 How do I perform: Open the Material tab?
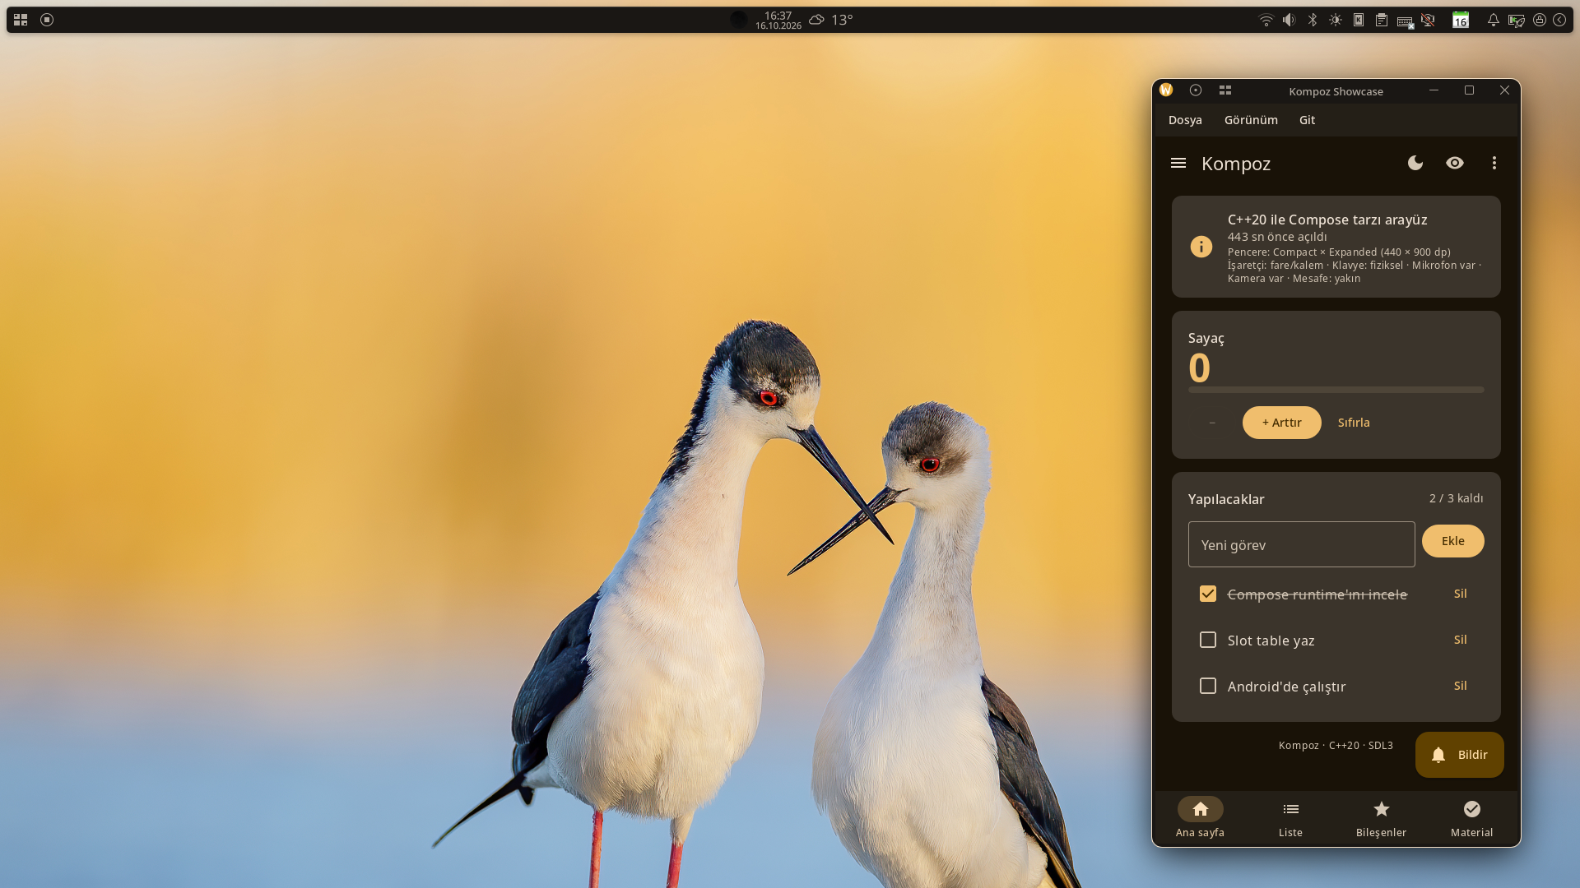point(1472,818)
